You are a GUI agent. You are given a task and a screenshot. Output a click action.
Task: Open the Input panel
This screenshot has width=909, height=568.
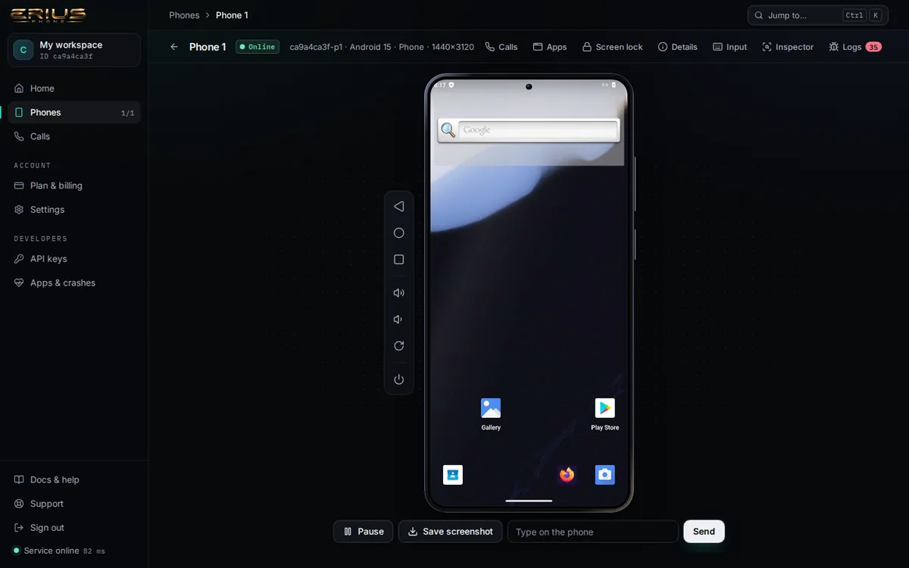[x=730, y=47]
